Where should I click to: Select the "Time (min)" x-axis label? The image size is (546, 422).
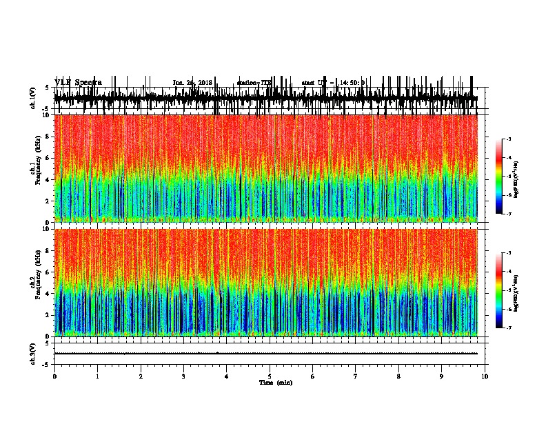click(276, 383)
